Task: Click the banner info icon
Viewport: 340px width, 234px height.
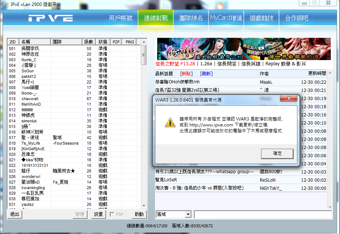Action: 328,40
